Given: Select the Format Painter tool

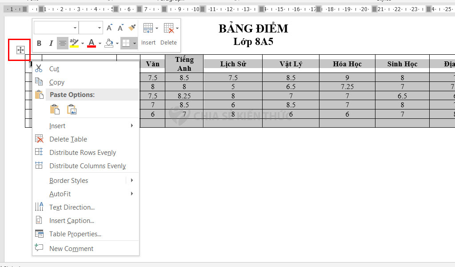Looking at the screenshot, I should click(x=132, y=28).
